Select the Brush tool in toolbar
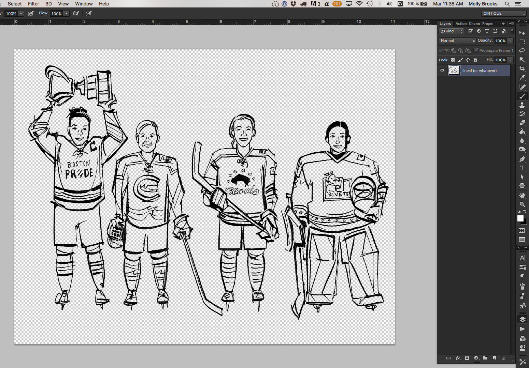 pyautogui.click(x=522, y=96)
